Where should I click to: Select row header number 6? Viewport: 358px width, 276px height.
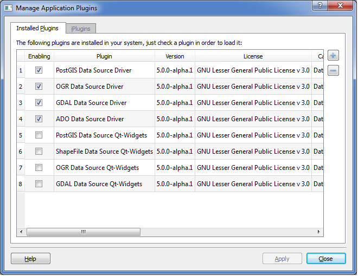[x=21, y=152]
